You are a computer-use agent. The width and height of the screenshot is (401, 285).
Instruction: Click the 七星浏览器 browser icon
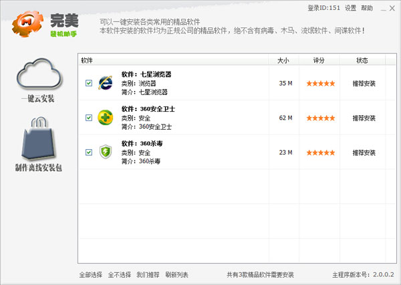tap(106, 83)
